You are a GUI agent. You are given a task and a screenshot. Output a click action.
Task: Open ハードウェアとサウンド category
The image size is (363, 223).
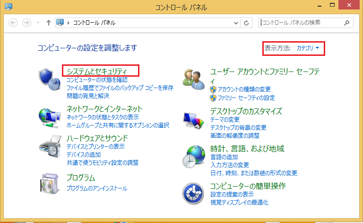97,138
